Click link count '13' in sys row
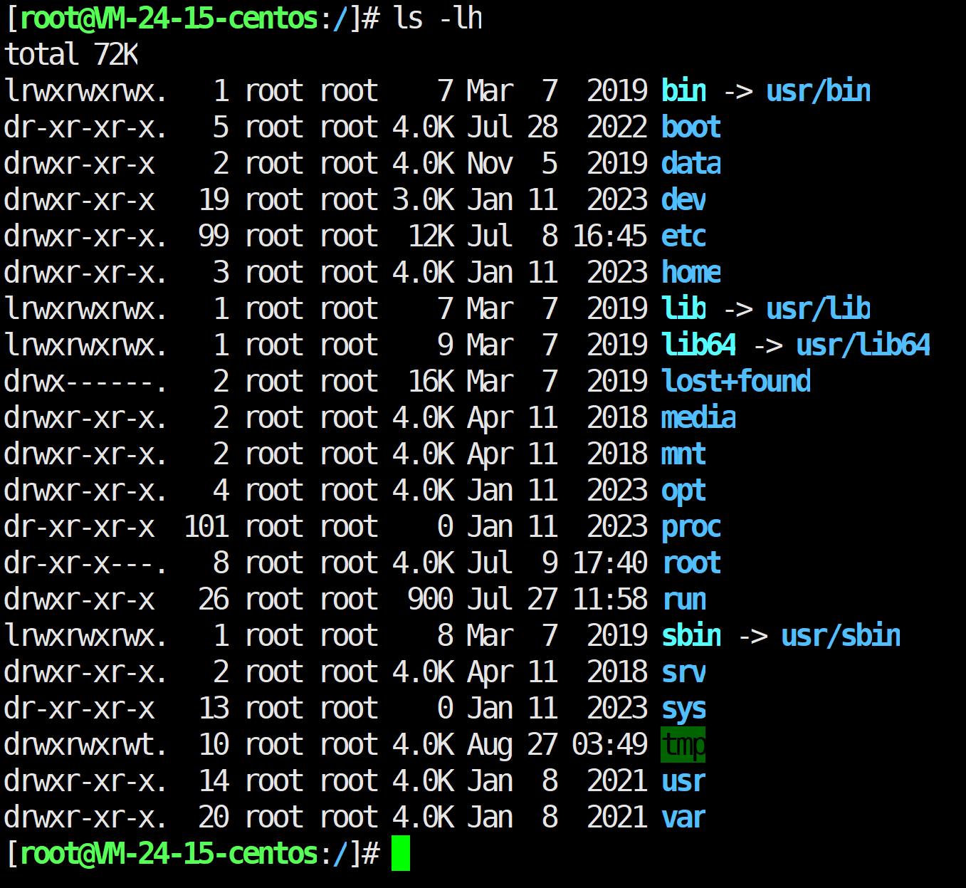The width and height of the screenshot is (966, 888). 214,708
